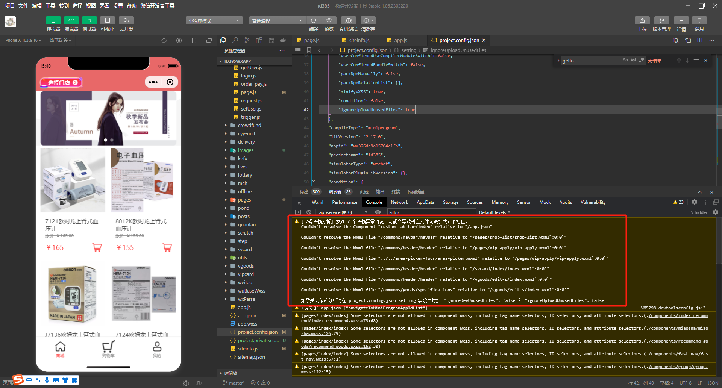Open the VM5298 devtoolsconfig.js:3 link

pyautogui.click(x=673, y=308)
